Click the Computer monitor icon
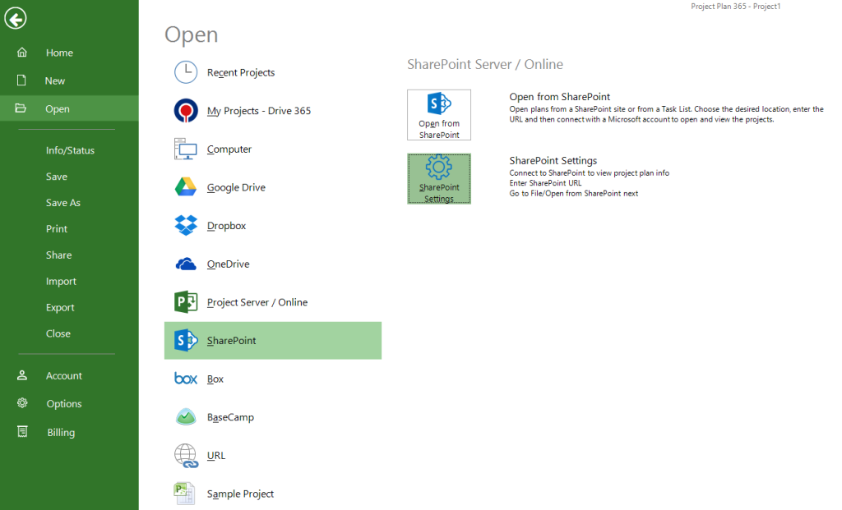This screenshot has height=510, width=842. pyautogui.click(x=184, y=149)
